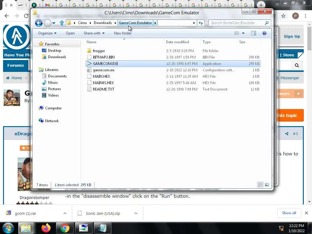Select Computer in navigation pane

click(53, 108)
